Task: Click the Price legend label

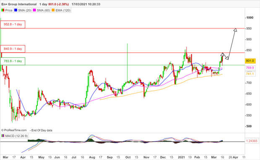Action: [9, 10]
